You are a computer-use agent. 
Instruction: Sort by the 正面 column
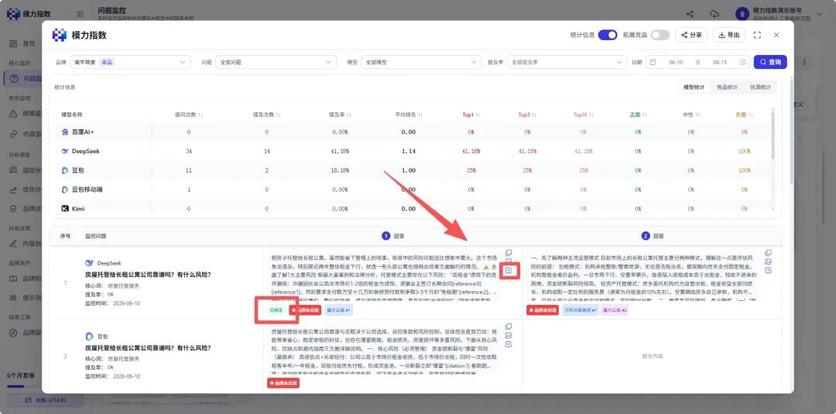click(x=645, y=115)
